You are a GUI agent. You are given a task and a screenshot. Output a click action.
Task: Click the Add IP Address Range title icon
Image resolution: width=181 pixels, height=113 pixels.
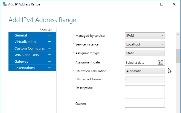[4, 4]
